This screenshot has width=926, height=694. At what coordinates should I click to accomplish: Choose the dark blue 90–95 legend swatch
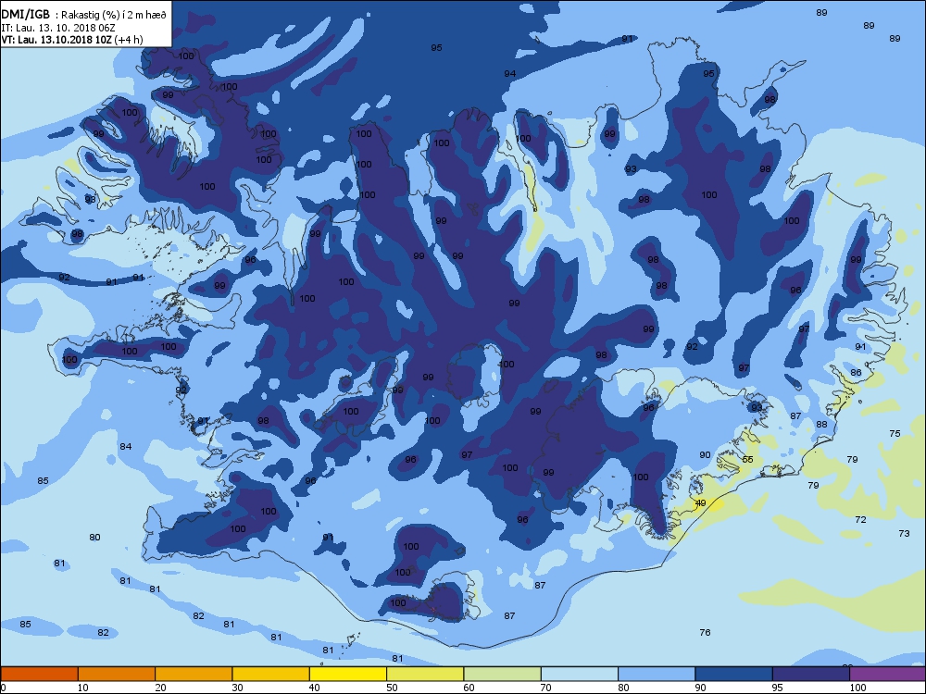click(x=734, y=674)
